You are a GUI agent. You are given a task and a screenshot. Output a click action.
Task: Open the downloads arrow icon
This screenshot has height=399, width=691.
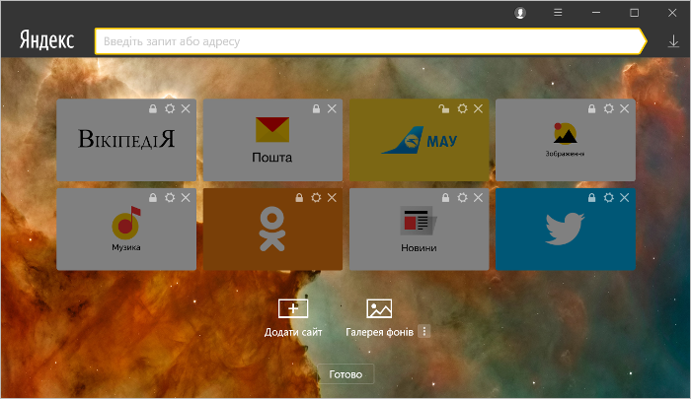(673, 41)
